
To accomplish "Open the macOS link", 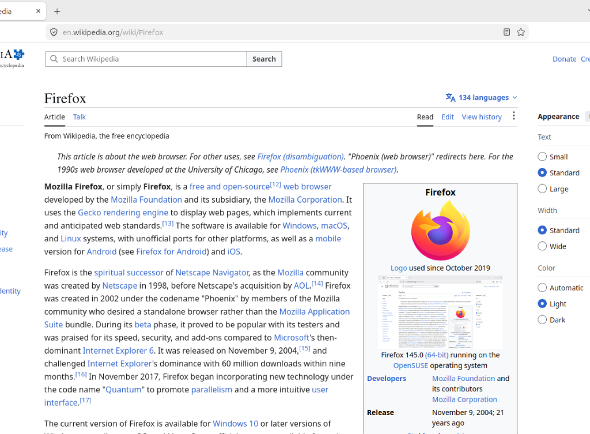I will tap(334, 226).
